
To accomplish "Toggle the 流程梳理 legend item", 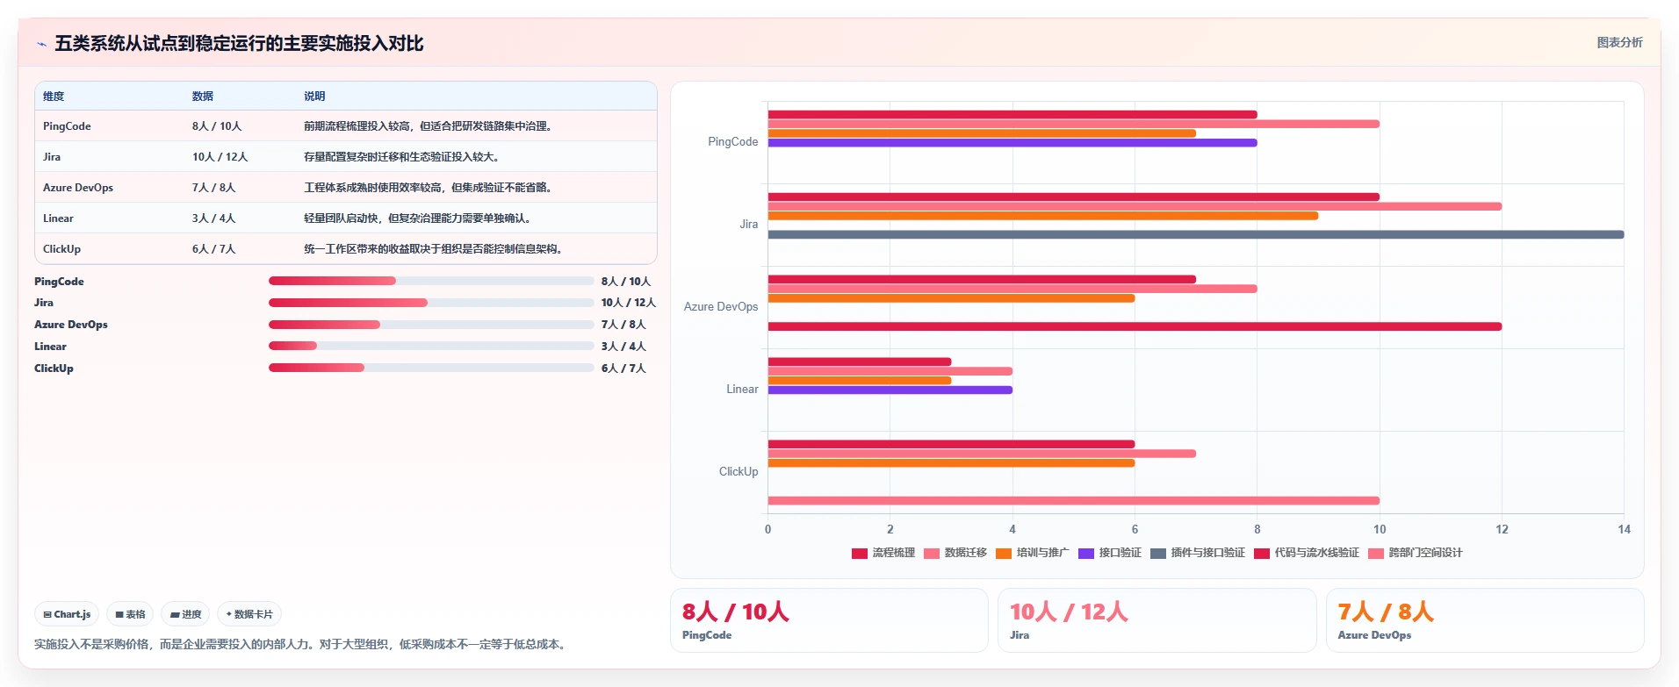I will pyautogui.click(x=883, y=553).
